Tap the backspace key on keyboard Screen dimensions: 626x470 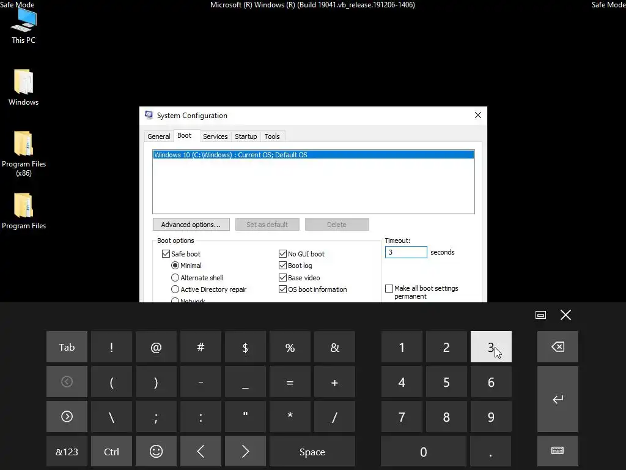click(558, 346)
